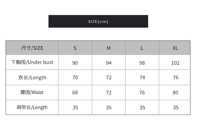Select the 肩带长/Length row label
Image resolution: width=202 pixels, height=124 pixels.
pos(32,107)
